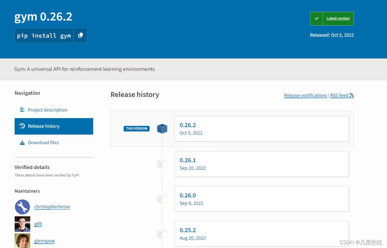The width and height of the screenshot is (387, 248).
Task: Open christopherhesse's wrench avatar
Action: coord(22,207)
